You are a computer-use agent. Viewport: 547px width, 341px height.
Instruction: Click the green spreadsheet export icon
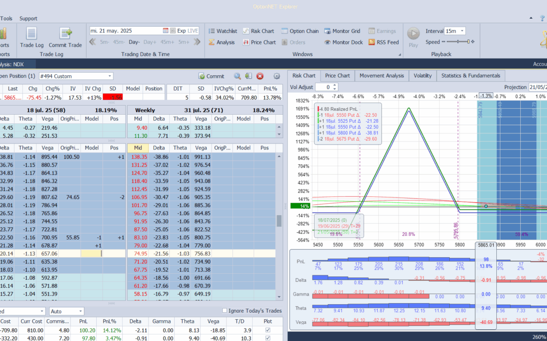248,76
